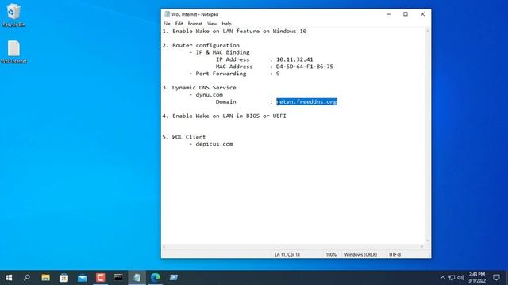The image size is (508, 285).
Task: Click the scroll down arrow of vertical scrollbar
Action: pyautogui.click(x=428, y=241)
